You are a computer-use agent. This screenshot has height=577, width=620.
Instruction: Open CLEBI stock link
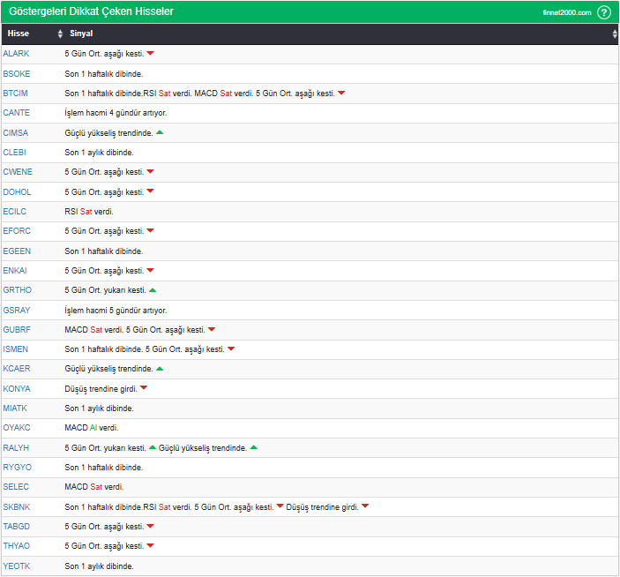pos(15,153)
